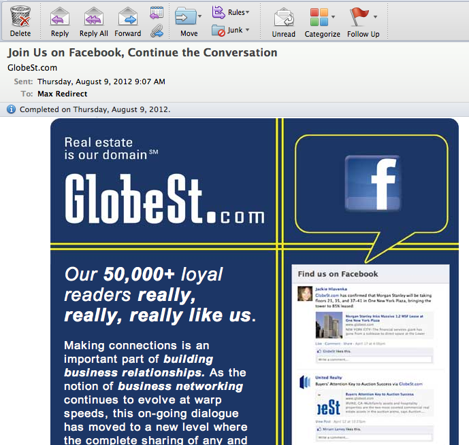This screenshot has height=445, width=469.
Task: Click the large Facebook logo
Action: click(373, 183)
